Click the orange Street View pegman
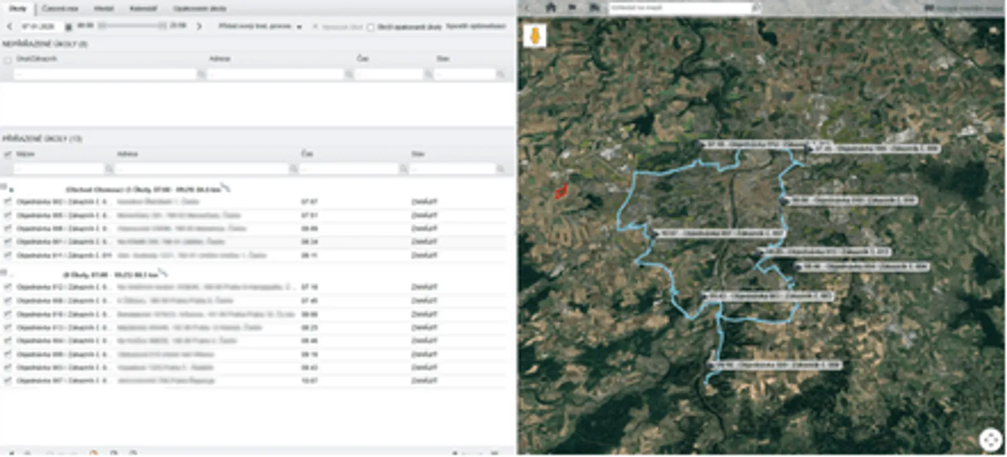 point(534,35)
